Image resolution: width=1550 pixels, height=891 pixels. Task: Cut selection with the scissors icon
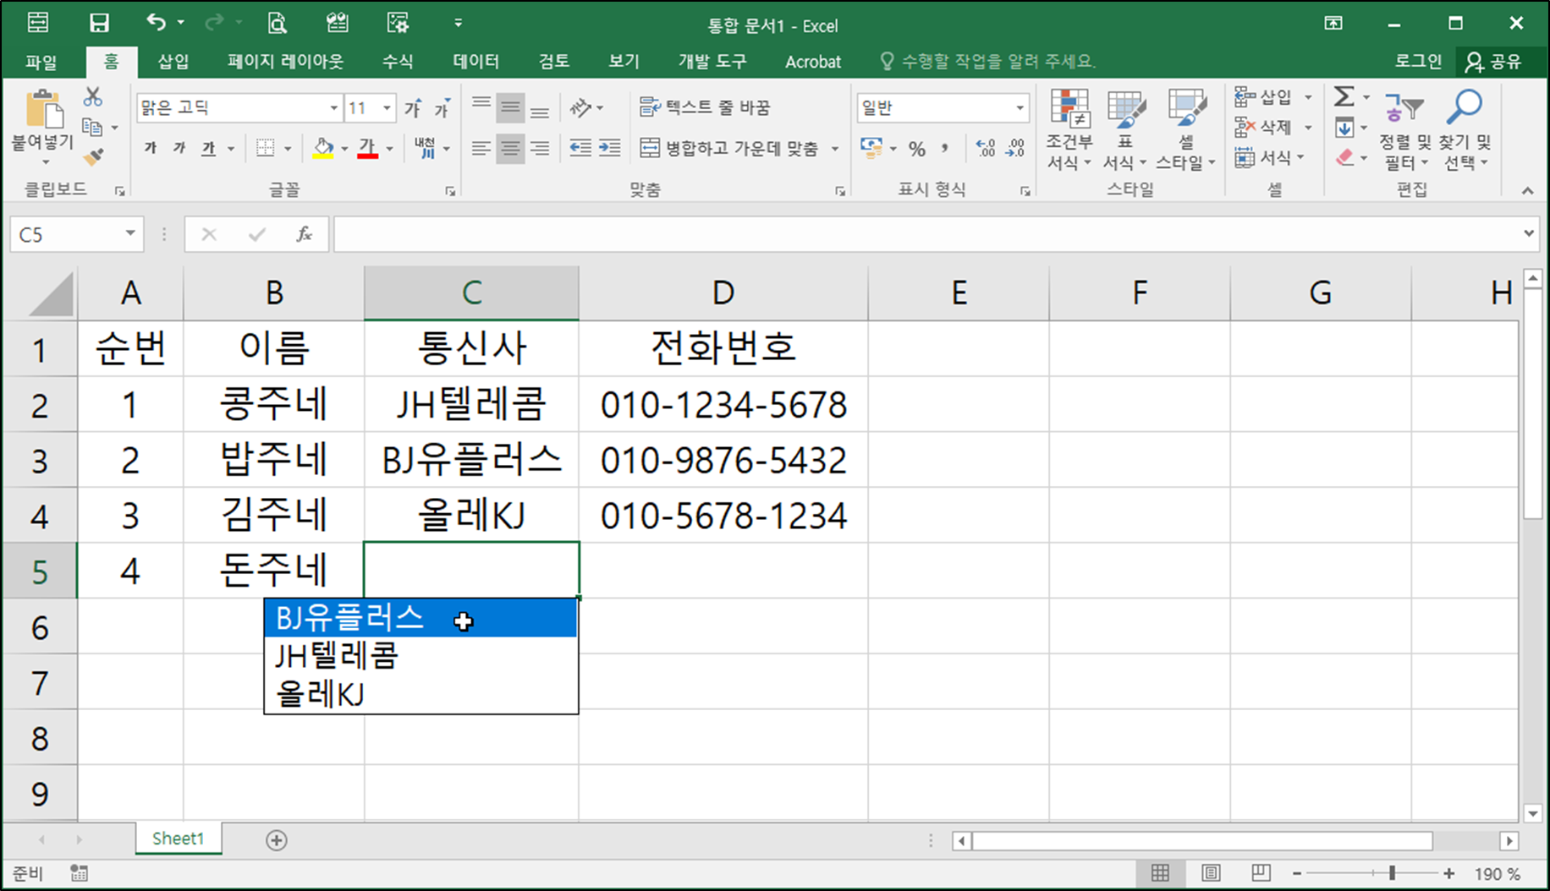pyautogui.click(x=93, y=98)
